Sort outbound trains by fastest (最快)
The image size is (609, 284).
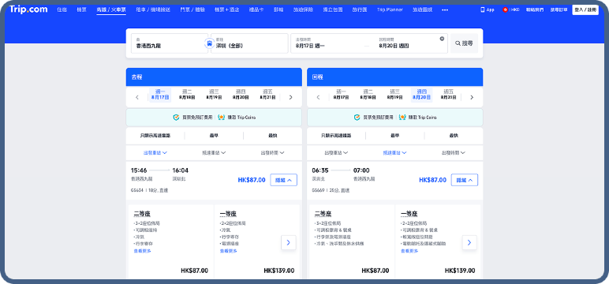point(273,136)
